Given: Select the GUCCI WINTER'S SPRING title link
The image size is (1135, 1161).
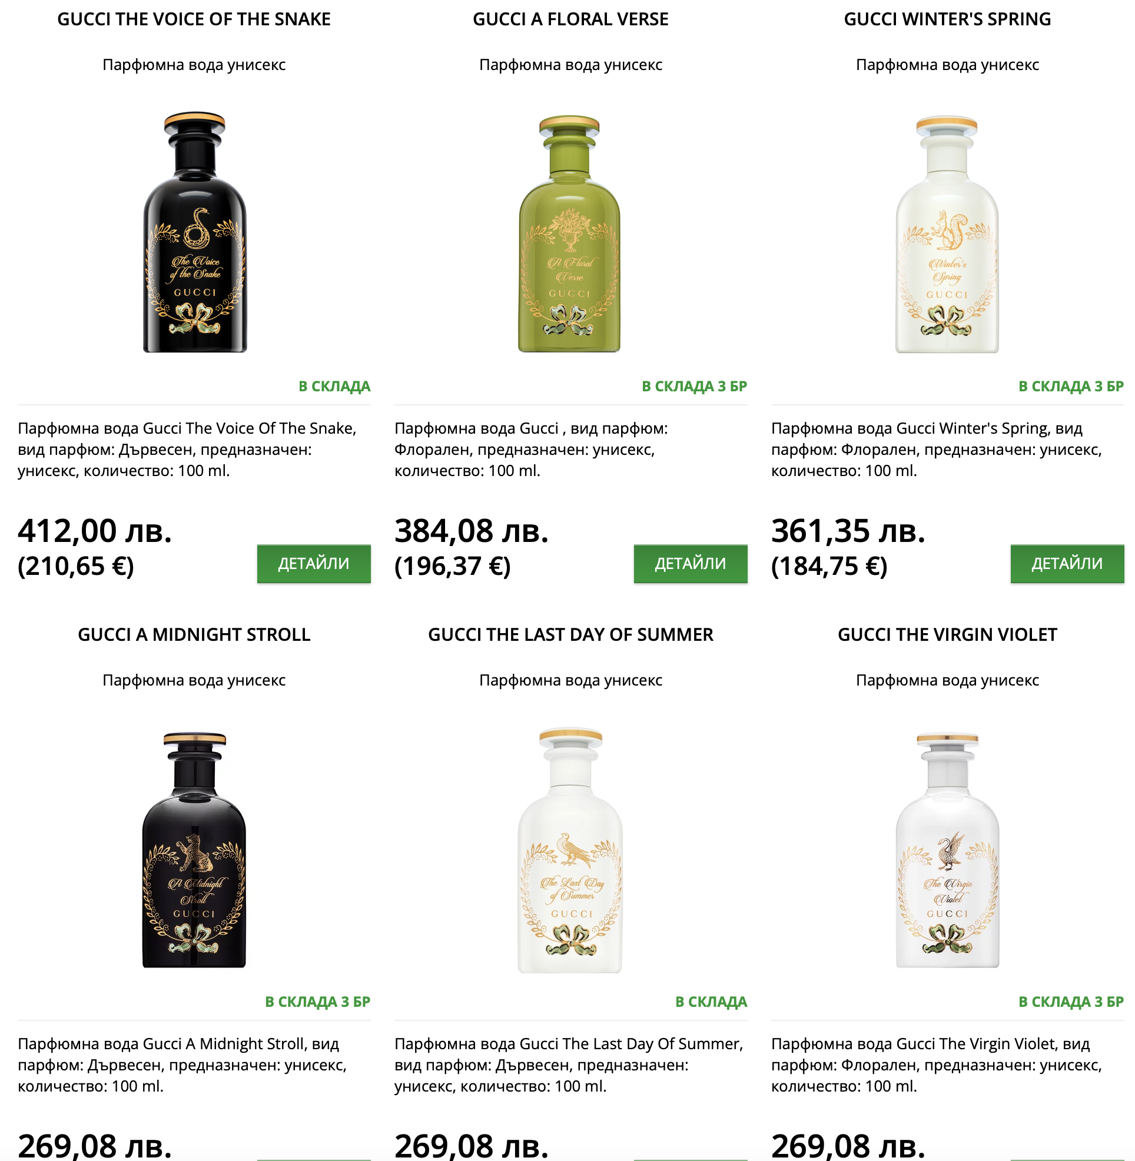Looking at the screenshot, I should 947,19.
